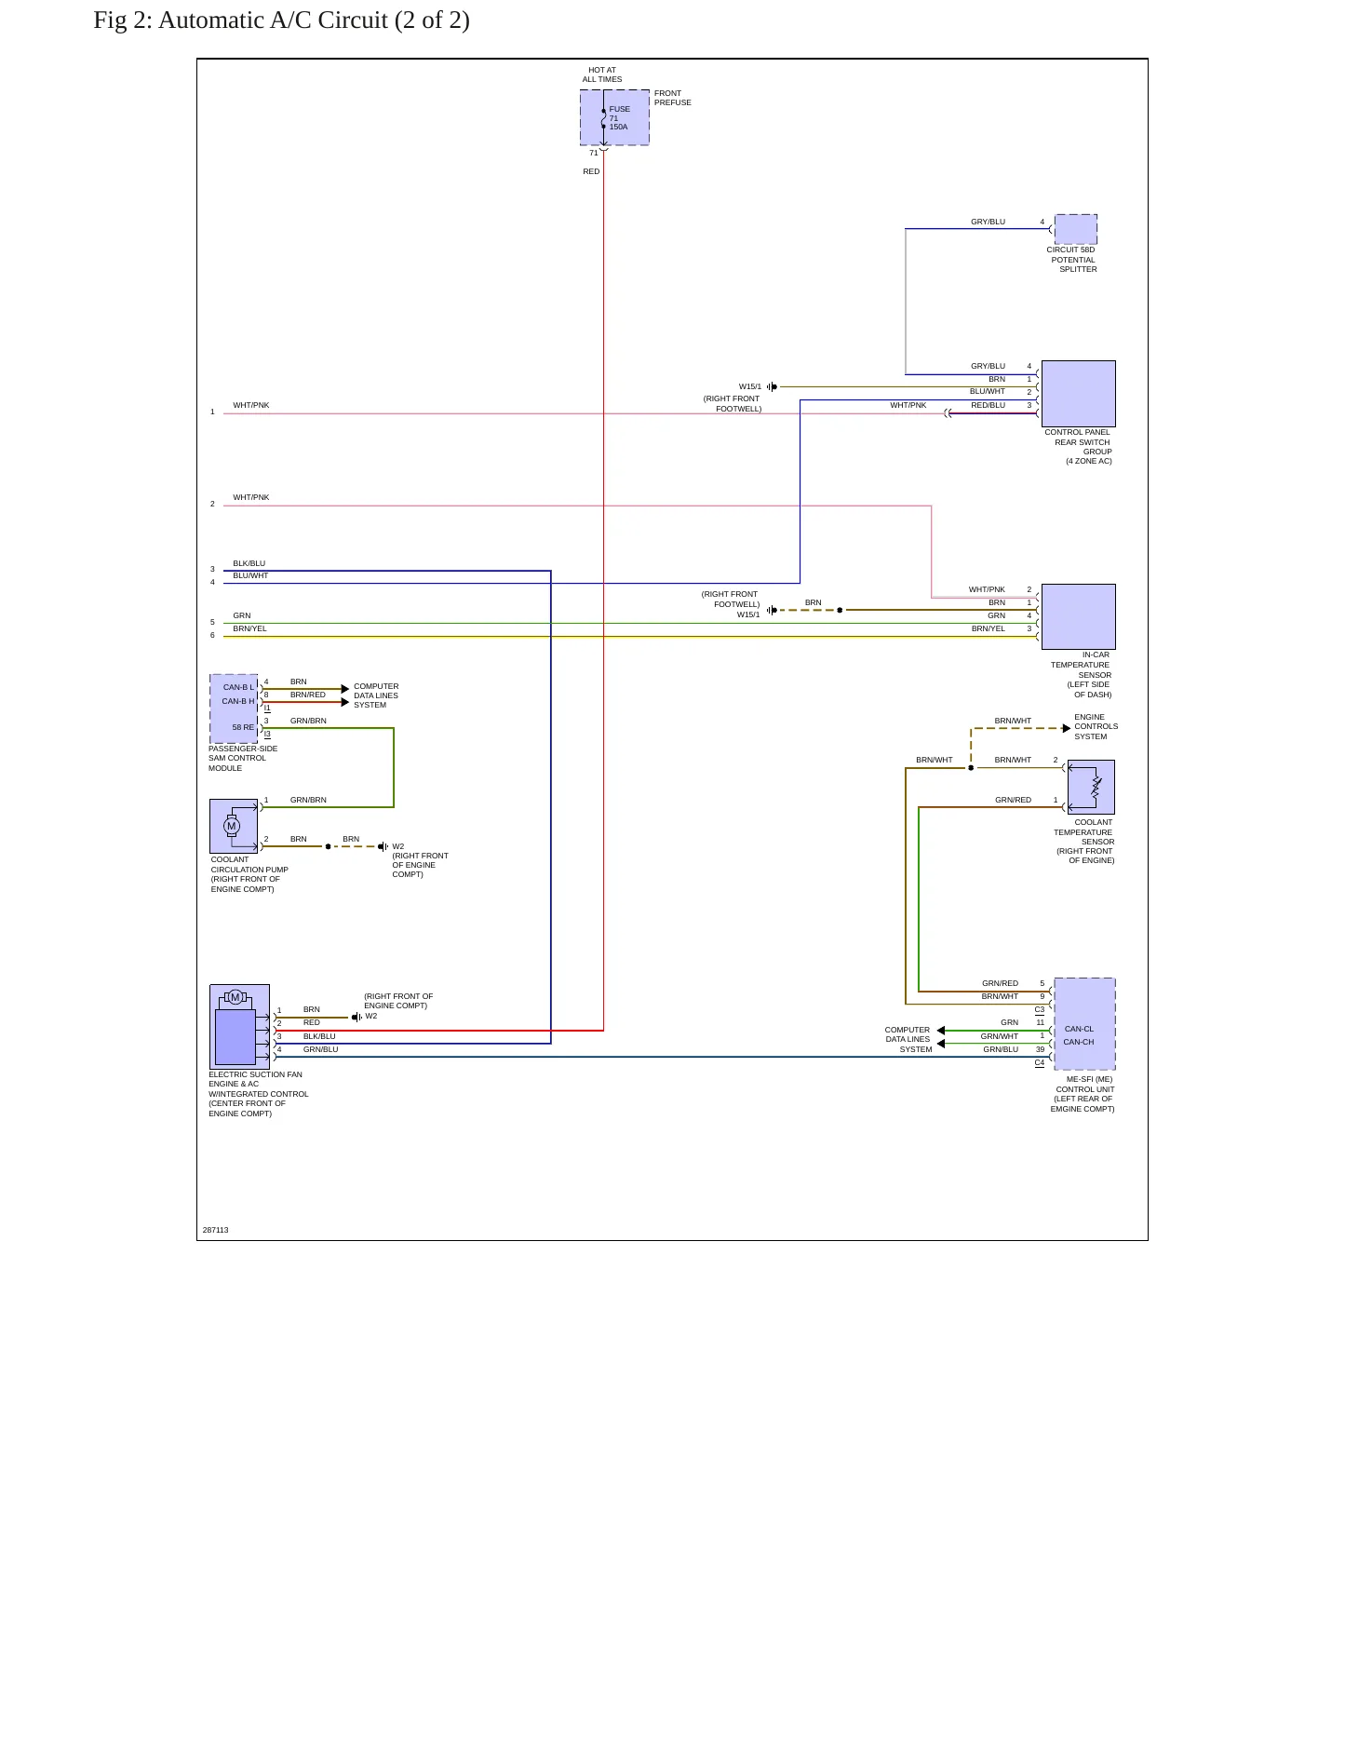Click the 'GRN/RED' label at coolant temperature sensor
The height and width of the screenshot is (1741, 1345).
point(1013,800)
